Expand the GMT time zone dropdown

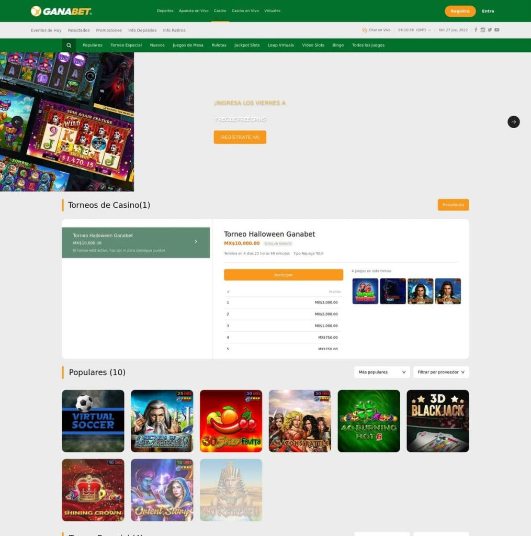414,30
